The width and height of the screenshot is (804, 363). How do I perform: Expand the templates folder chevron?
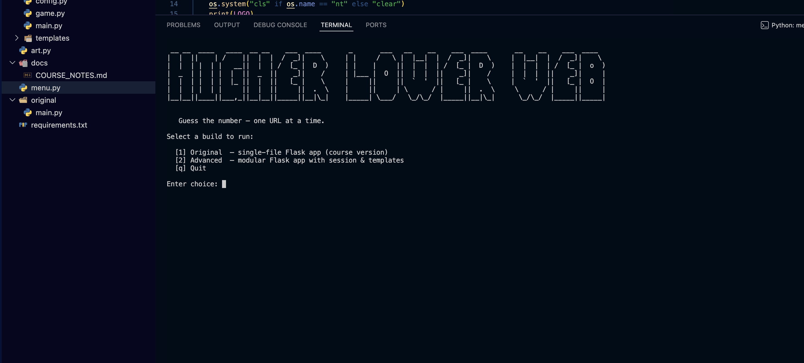17,38
